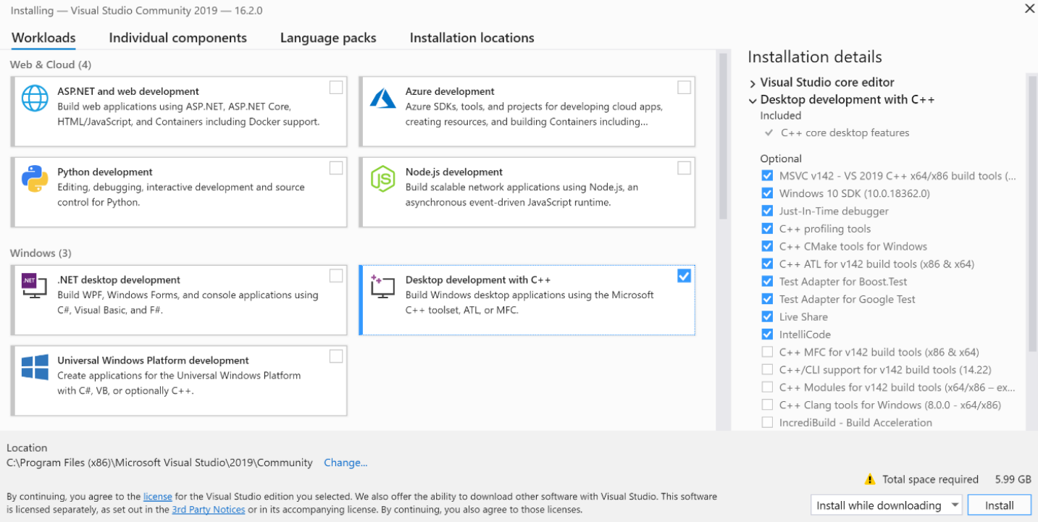This screenshot has width=1038, height=522.
Task: Click the Universal Windows Platform logo icon
Action: [35, 367]
